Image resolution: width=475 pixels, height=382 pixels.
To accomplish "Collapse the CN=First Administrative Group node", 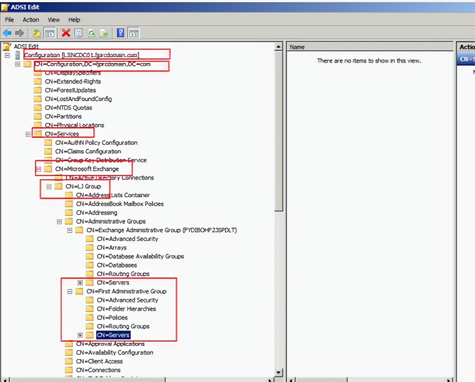I will (x=69, y=291).
